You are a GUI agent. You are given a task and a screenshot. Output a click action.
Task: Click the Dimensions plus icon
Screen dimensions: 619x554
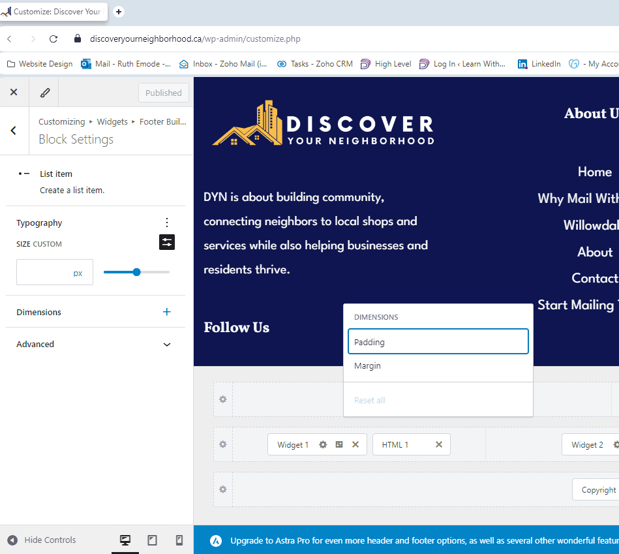tap(167, 312)
